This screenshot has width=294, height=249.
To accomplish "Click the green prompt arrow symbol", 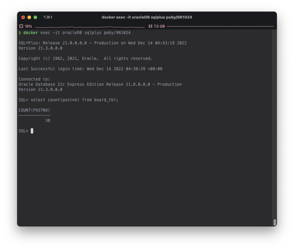I will pyautogui.click(x=20, y=33).
